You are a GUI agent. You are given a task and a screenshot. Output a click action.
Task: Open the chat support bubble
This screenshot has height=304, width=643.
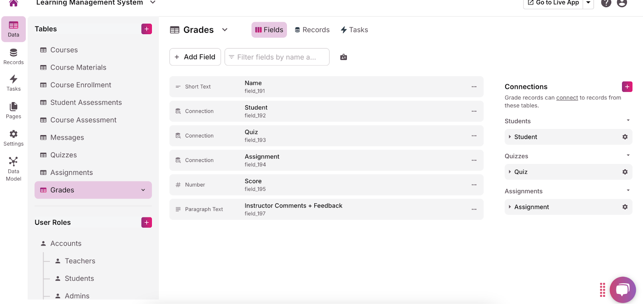pyautogui.click(x=623, y=290)
